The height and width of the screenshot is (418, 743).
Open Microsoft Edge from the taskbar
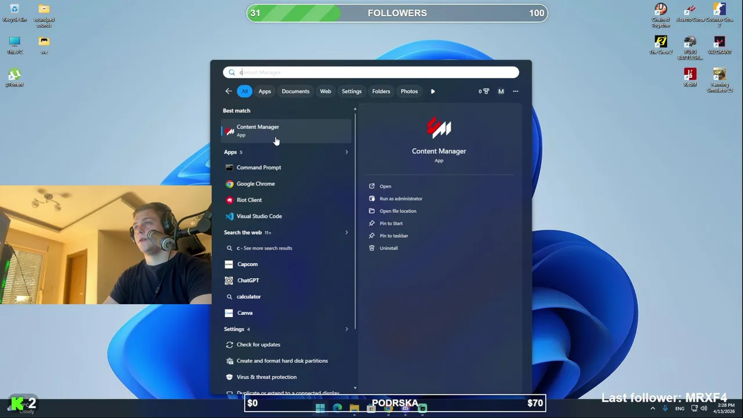[337, 408]
